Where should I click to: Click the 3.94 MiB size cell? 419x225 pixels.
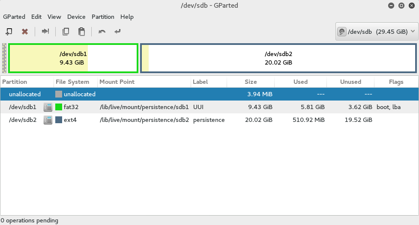[260, 94]
